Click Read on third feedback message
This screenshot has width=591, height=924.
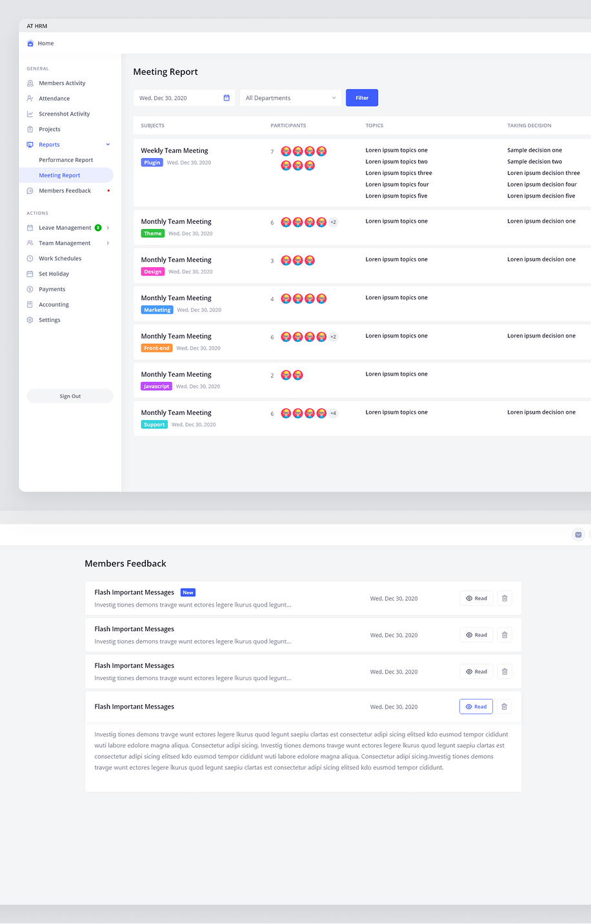click(x=476, y=672)
